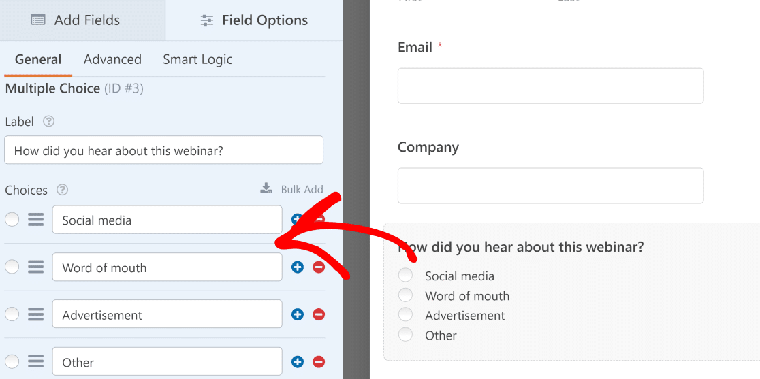The width and height of the screenshot is (760, 379).
Task: Click the Email field label in preview
Action: (415, 47)
